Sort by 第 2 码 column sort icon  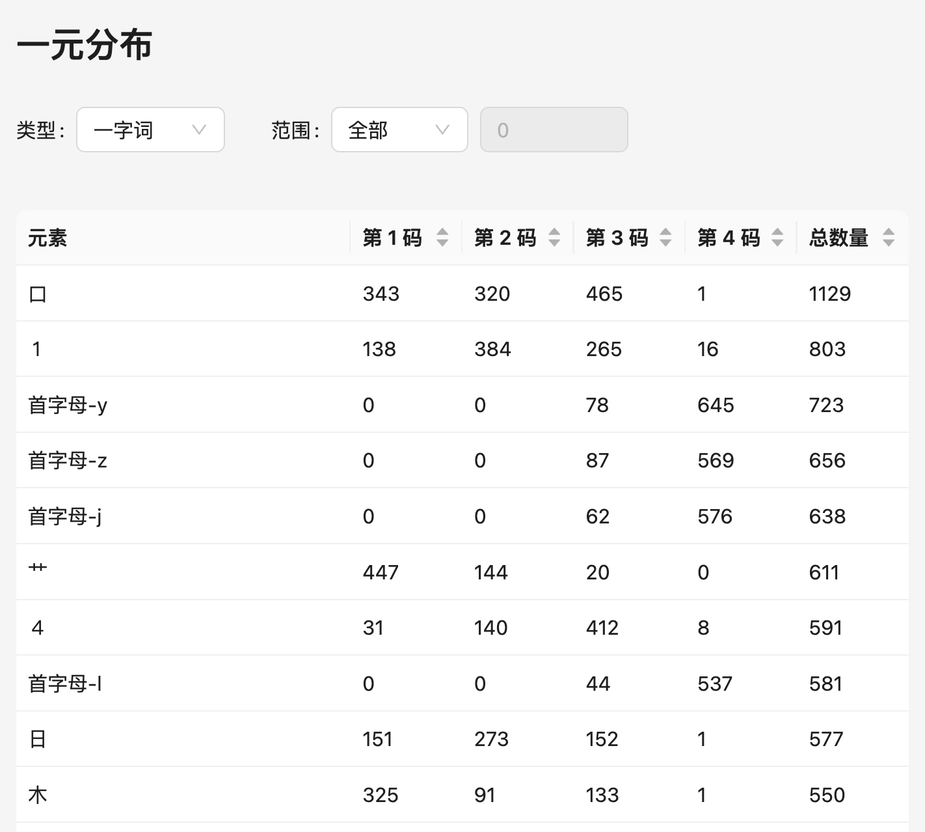tap(554, 238)
